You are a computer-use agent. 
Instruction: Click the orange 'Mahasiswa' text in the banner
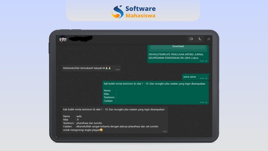141,16
